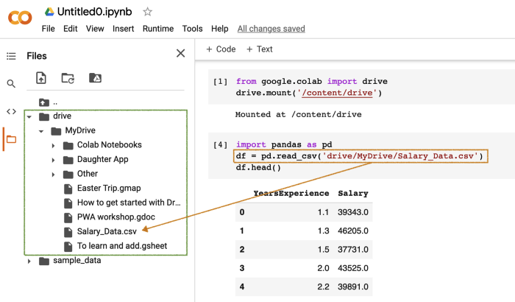This screenshot has width=515, height=302.
Task: Click the upload file icon in Files panel
Action: [41, 78]
